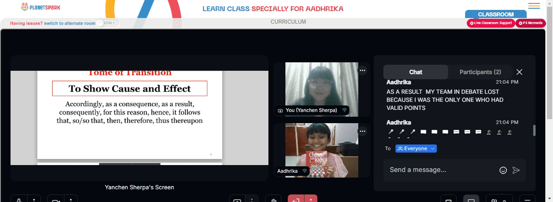Click the 'To Show Cause and Effect' heading
553x202 pixels.
(129, 89)
